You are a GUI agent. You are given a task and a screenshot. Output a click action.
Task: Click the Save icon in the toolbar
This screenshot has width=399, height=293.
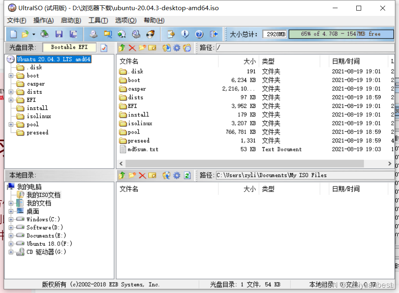coord(59,34)
